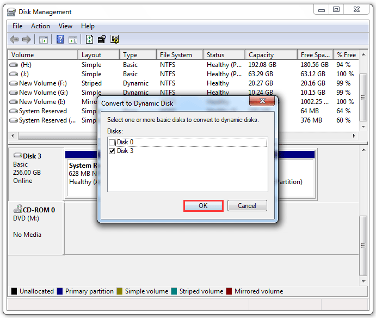Image resolution: width=376 pixels, height=318 pixels.
Task: Click the Settings toolbar icon with gear
Action: [x=115, y=39]
